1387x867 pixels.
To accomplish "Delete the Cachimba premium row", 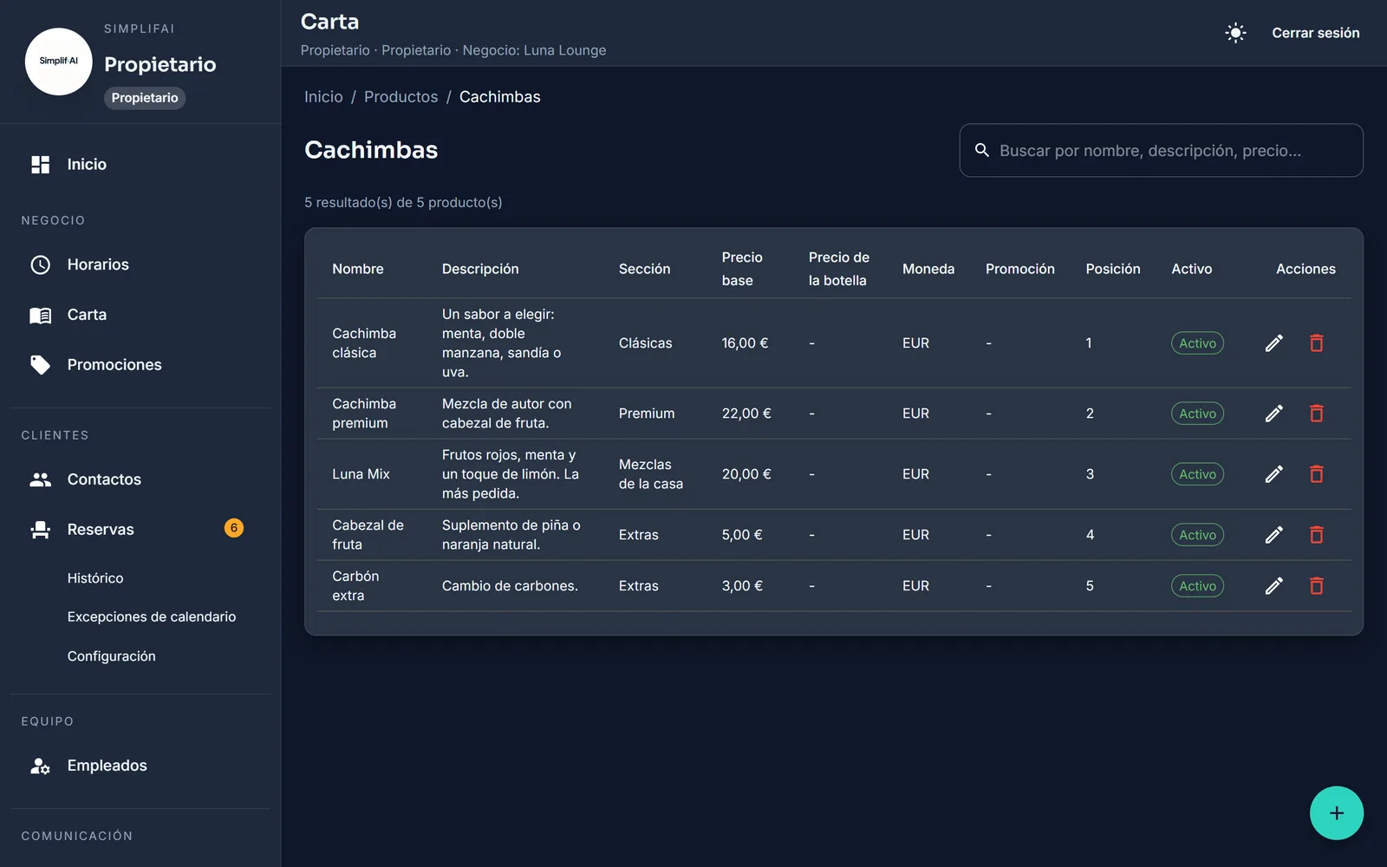I will [x=1316, y=414].
